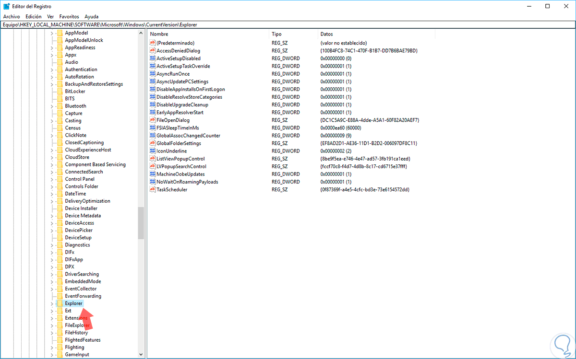Select the ActiveSetupDisabled DWORD icon
Screen dimensions: 576x359
[153, 58]
